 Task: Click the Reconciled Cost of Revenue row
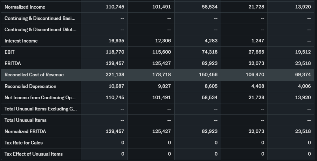[34, 75]
